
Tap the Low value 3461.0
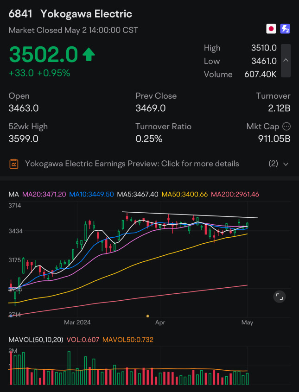pos(264,61)
